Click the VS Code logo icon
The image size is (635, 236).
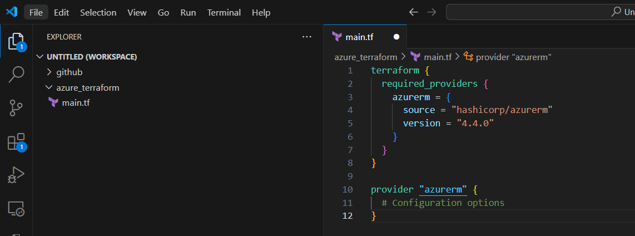pos(12,12)
